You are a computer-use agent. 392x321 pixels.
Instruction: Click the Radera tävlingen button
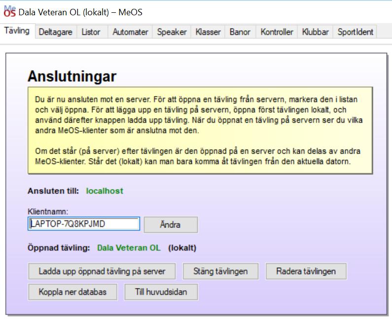click(x=306, y=271)
